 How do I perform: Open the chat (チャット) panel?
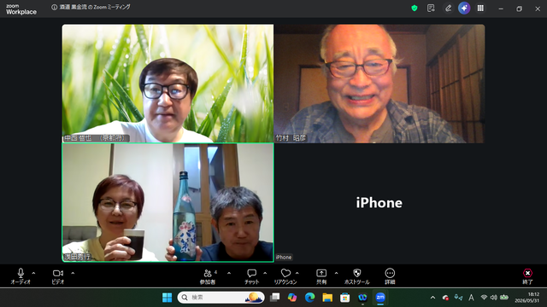pos(251,276)
